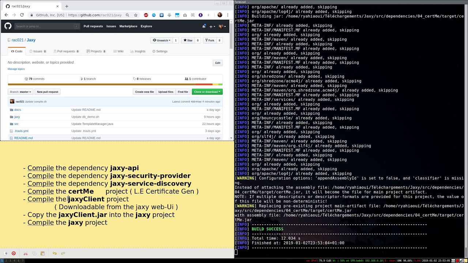The height and width of the screenshot is (263, 468).
Task: Open a new browser tab
Action: (x=67, y=6)
